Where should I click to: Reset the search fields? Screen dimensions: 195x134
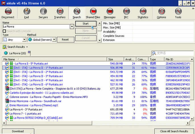[65, 40]
